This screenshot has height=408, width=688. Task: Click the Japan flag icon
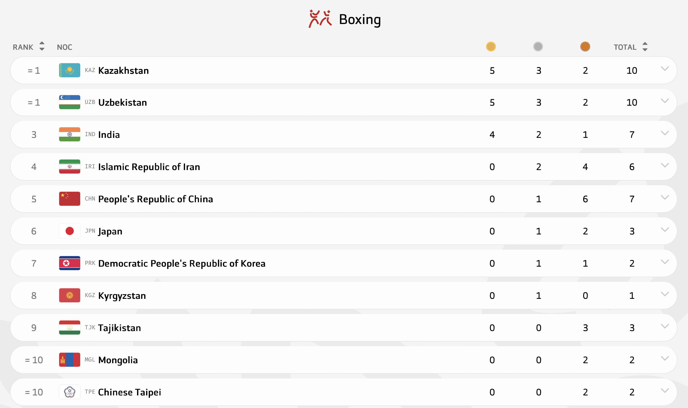tap(70, 231)
